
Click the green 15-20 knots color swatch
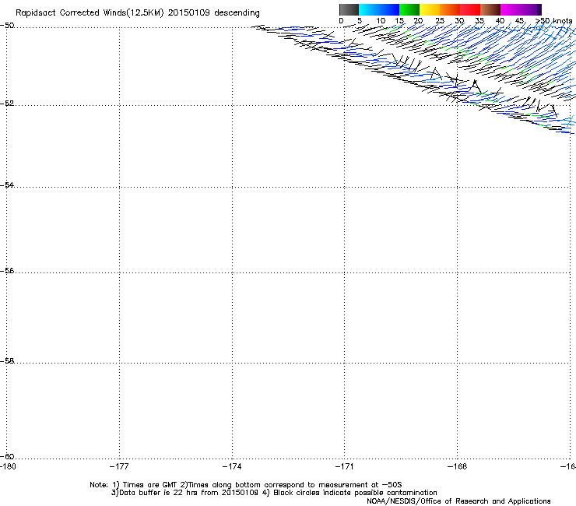(409, 9)
